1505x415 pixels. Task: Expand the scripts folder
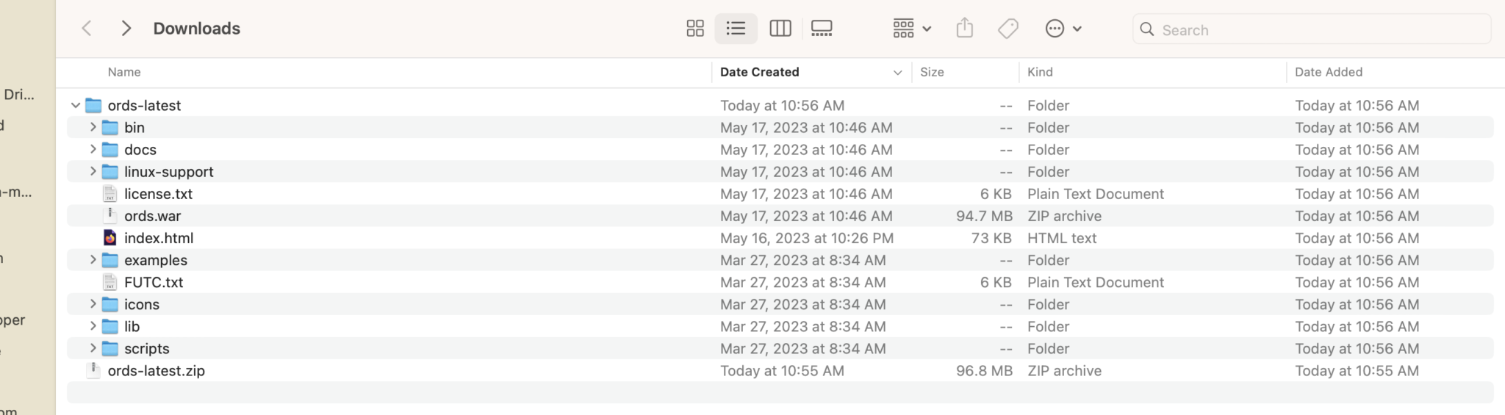coord(93,349)
